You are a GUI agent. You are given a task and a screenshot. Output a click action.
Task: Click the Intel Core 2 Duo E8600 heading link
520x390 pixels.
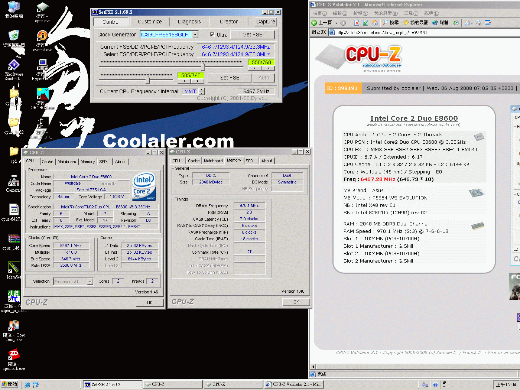pyautogui.click(x=414, y=118)
